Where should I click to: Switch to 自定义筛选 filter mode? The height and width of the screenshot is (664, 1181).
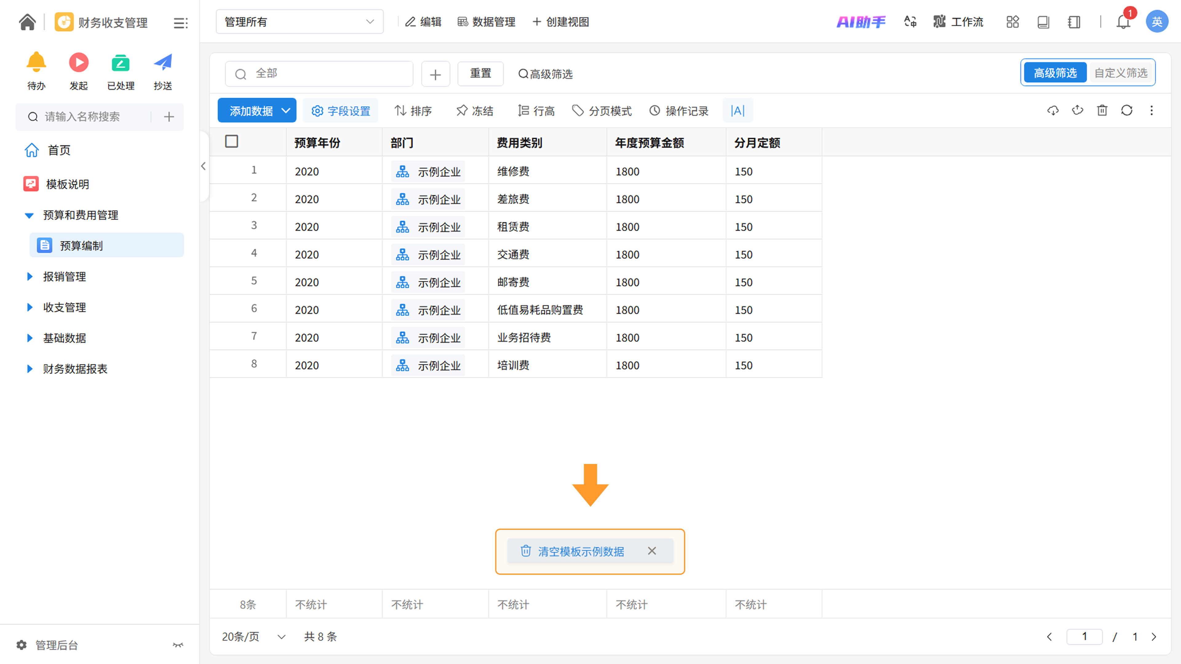pos(1120,73)
